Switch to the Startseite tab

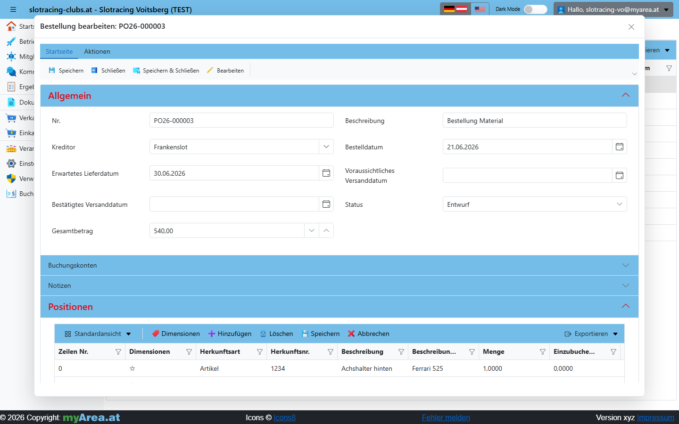click(x=59, y=51)
